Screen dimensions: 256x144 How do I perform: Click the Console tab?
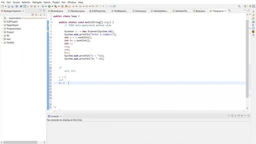point(54,116)
